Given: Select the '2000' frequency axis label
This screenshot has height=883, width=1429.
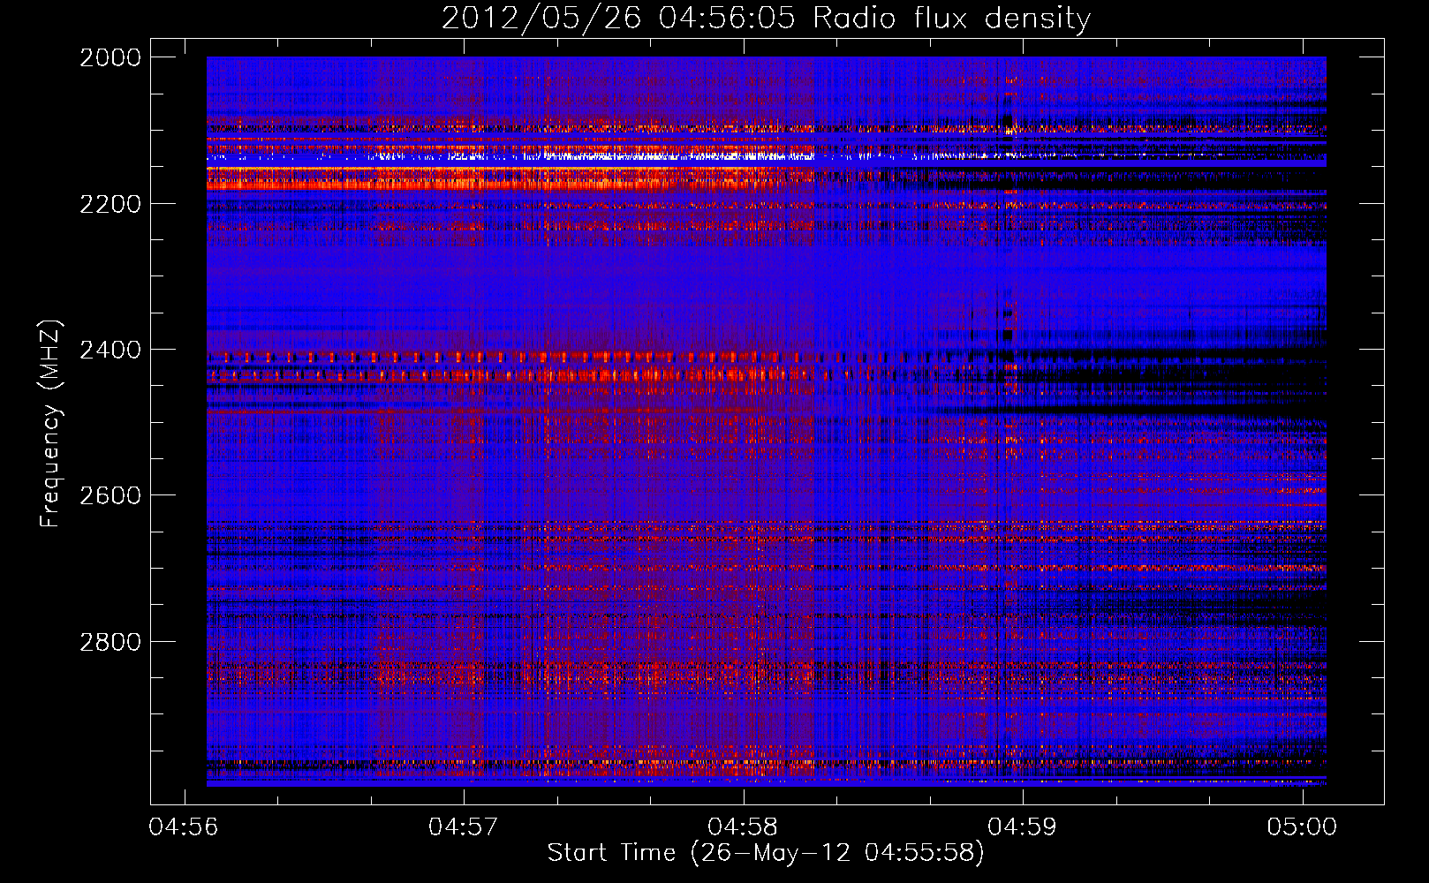Looking at the screenshot, I should point(110,57).
